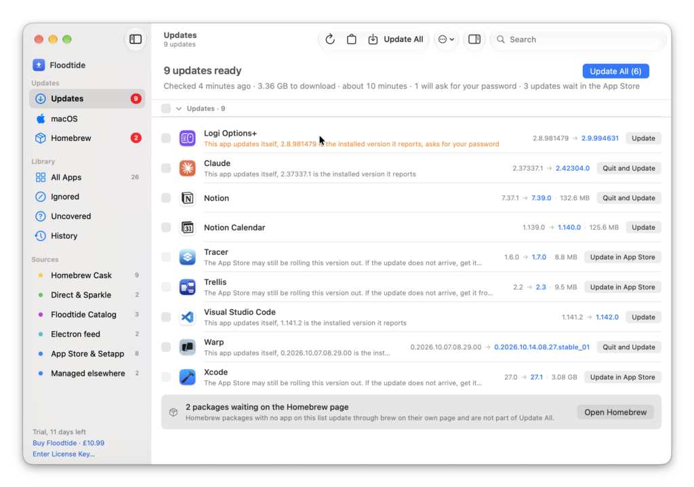
Task: Select the Visual Studio Code checkbox
Action: click(x=166, y=317)
